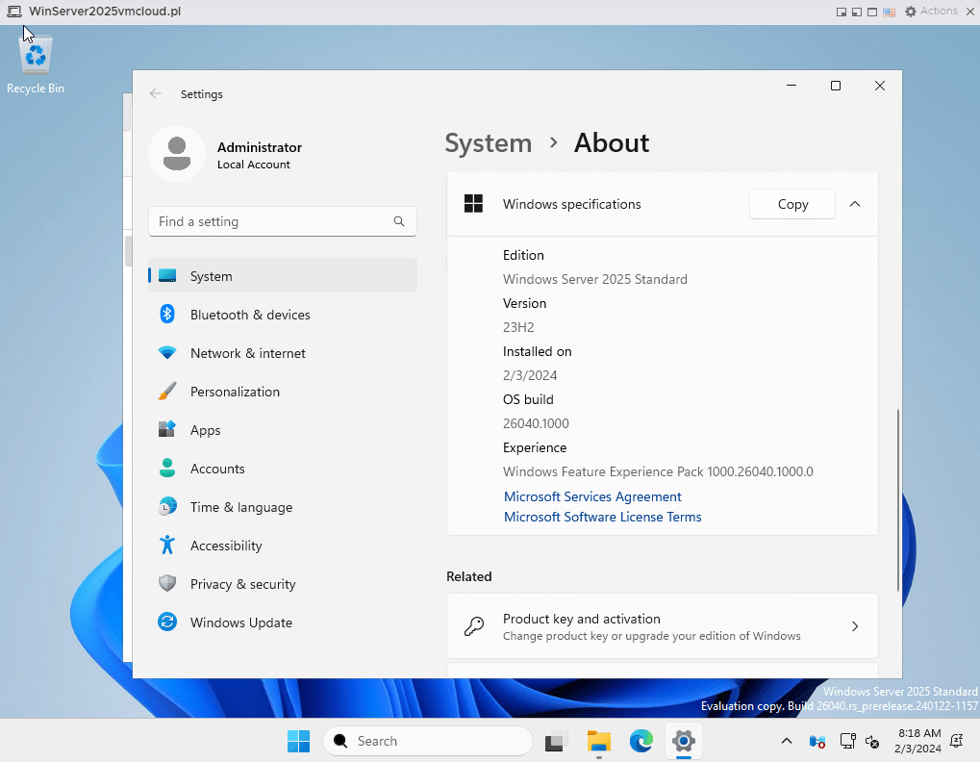
Task: Click the settings page vertical scrollbar
Action: click(x=898, y=499)
